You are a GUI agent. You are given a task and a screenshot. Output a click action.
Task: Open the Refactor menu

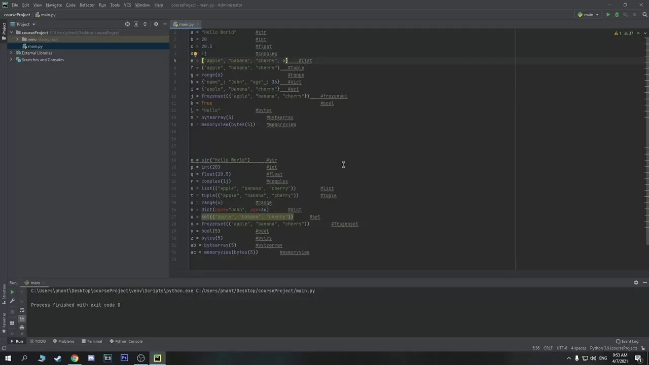tap(87, 5)
